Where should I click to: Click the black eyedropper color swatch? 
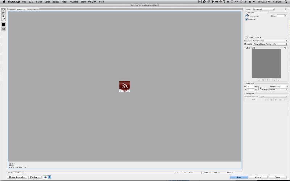[x=3, y=24]
